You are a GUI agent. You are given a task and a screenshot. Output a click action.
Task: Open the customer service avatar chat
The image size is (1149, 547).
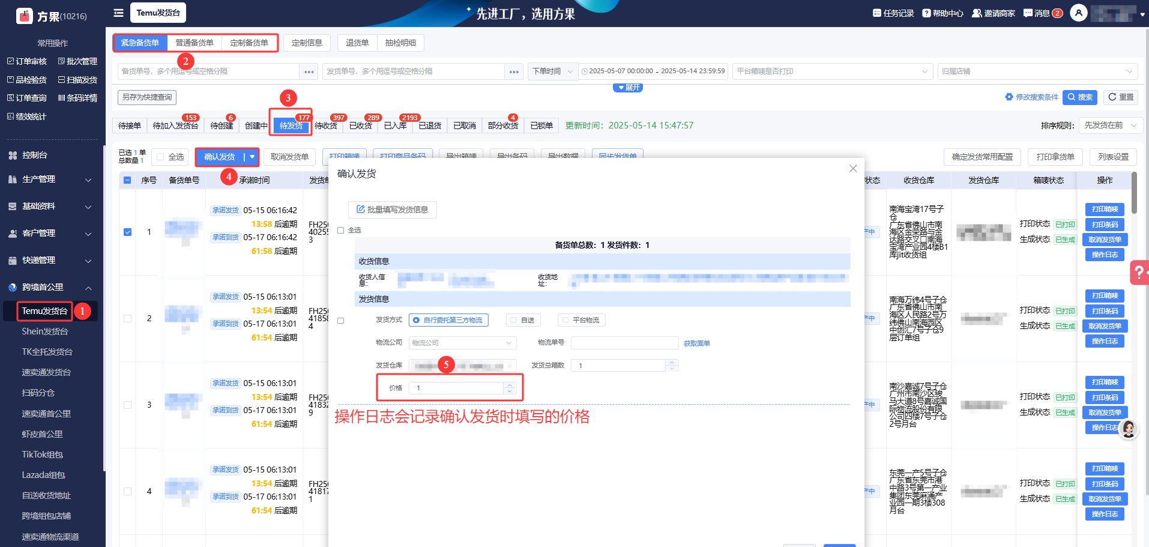coord(1129,429)
